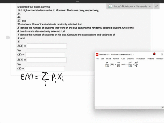Click the E(Y) answer input field
This screenshot has height=123, width=164.
[47, 60]
